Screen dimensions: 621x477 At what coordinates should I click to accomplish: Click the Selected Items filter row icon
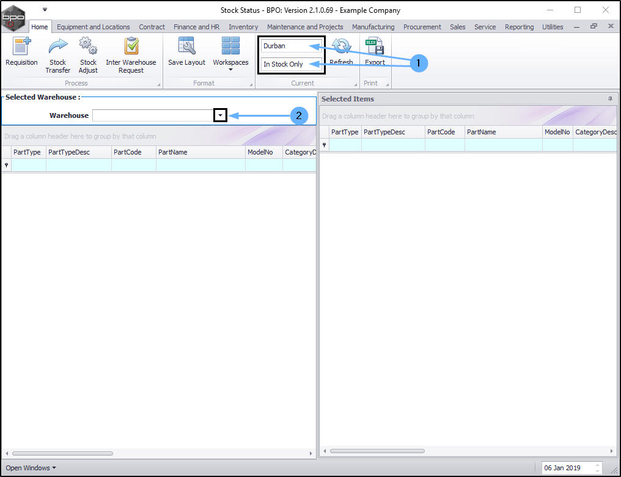tap(325, 145)
